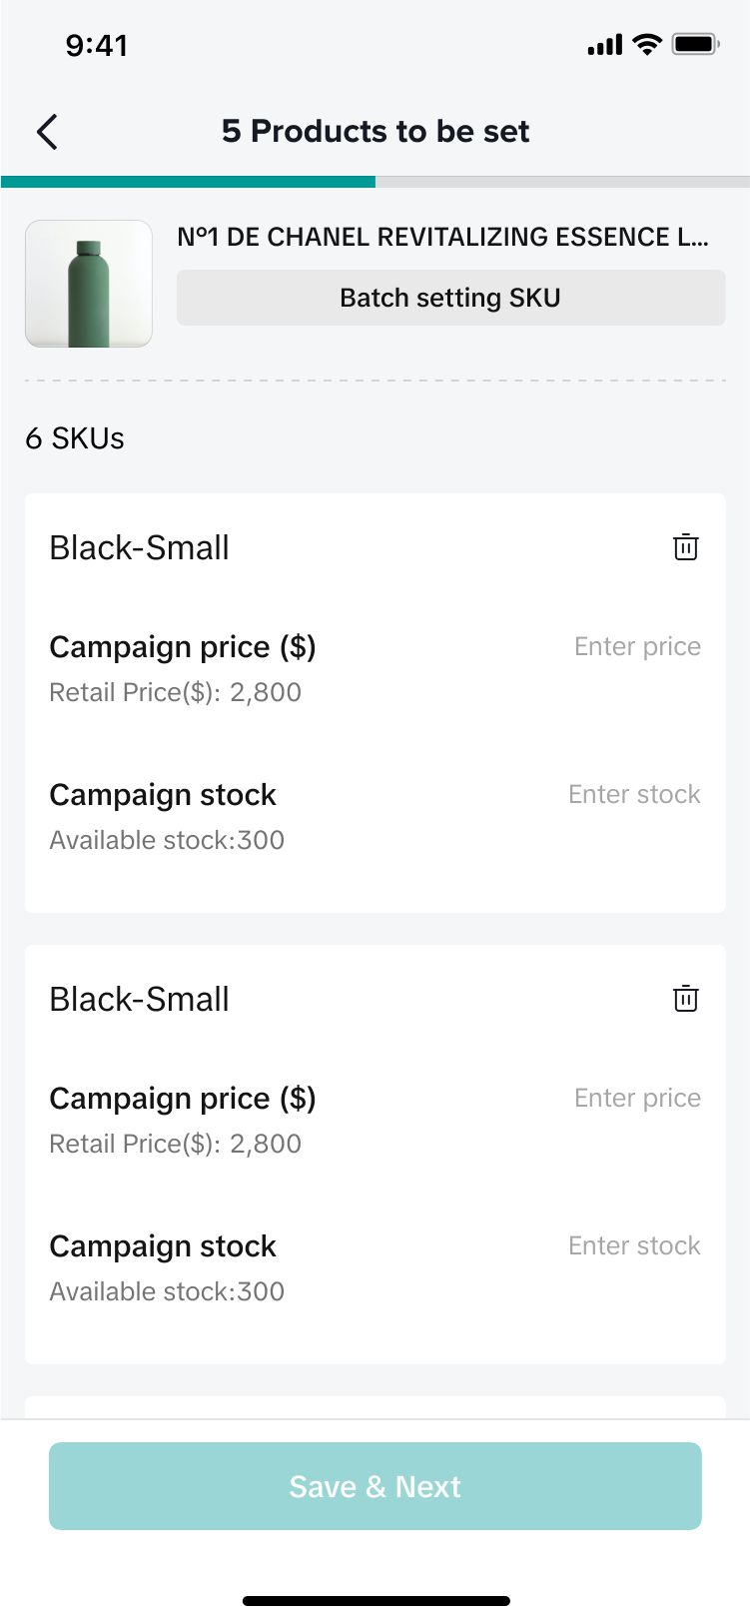This screenshot has height=1622, width=750.
Task: Tap the "5 Products to be set" header title
Action: [x=375, y=132]
